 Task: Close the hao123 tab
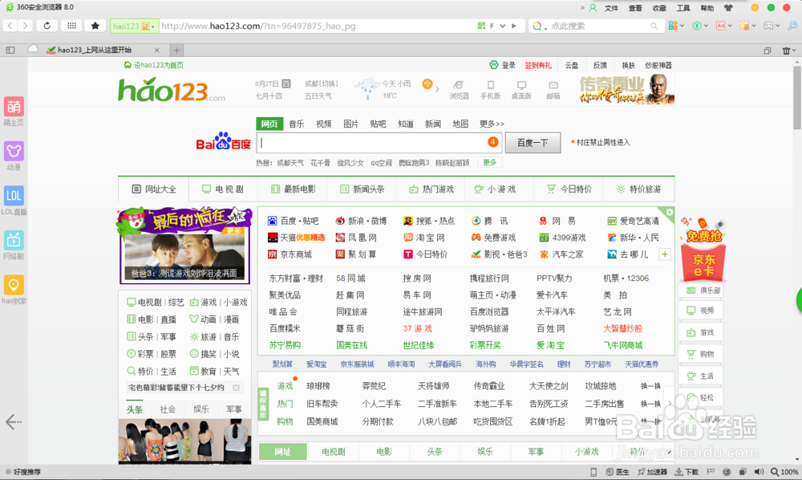[157, 50]
